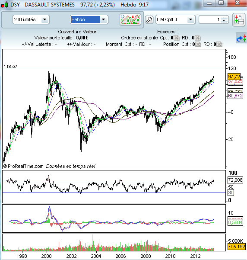Decrease the order quantity with the down arrow
This screenshot has width=247, height=260.
tap(224, 21)
